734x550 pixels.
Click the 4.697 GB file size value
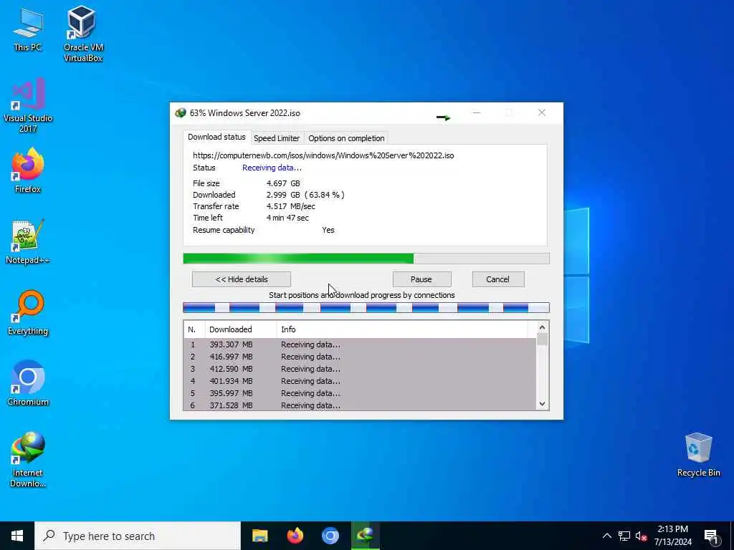pyautogui.click(x=283, y=183)
